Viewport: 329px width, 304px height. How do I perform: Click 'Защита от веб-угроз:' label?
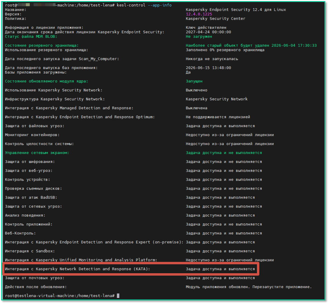tap(29, 171)
